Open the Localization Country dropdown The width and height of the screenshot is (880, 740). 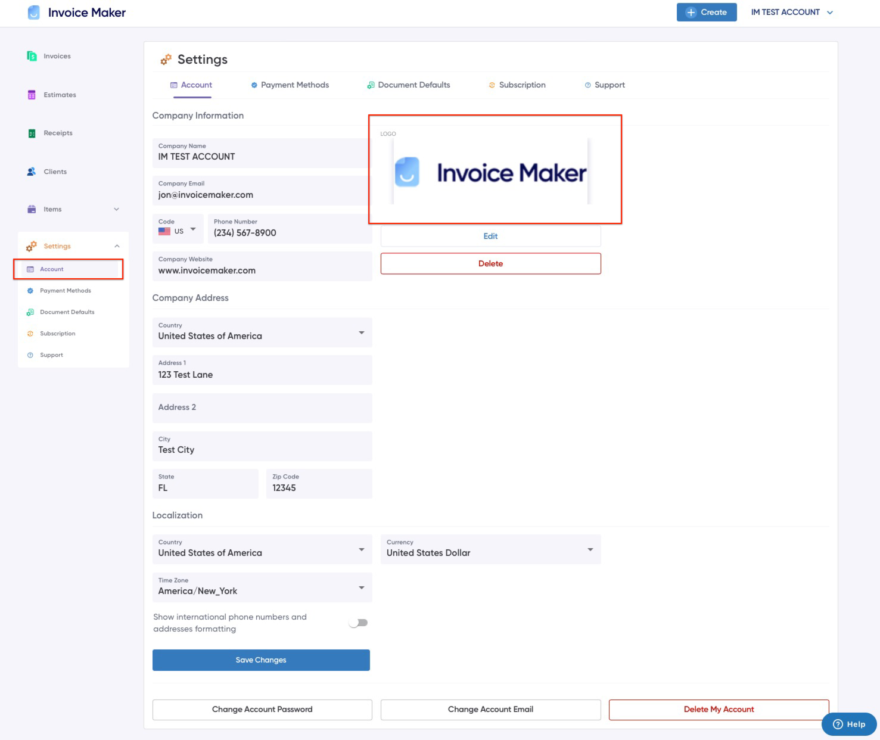262,549
